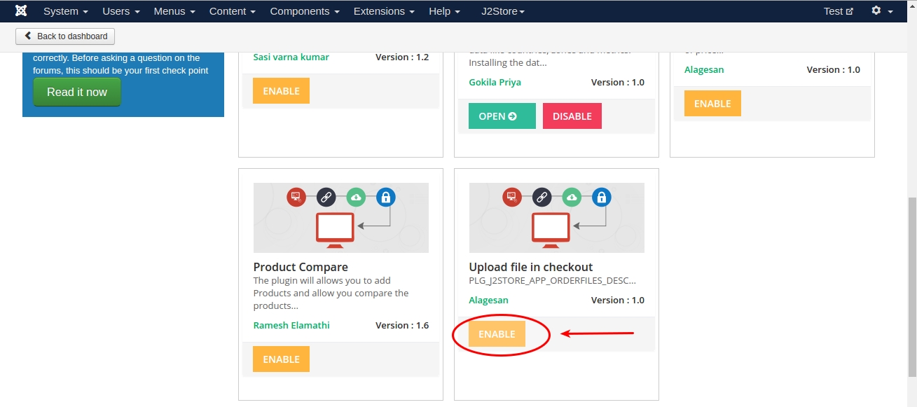
Task: Expand the System dropdown menu
Action: pos(66,11)
